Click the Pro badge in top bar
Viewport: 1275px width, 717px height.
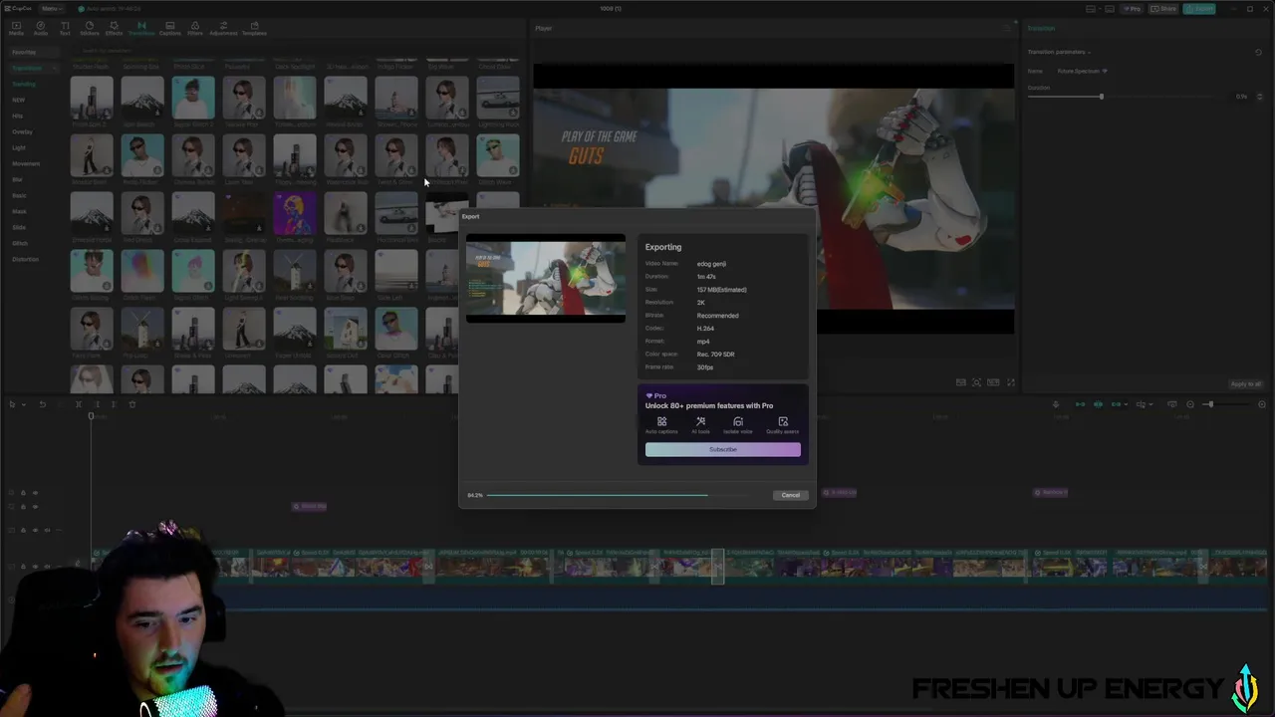(1132, 9)
